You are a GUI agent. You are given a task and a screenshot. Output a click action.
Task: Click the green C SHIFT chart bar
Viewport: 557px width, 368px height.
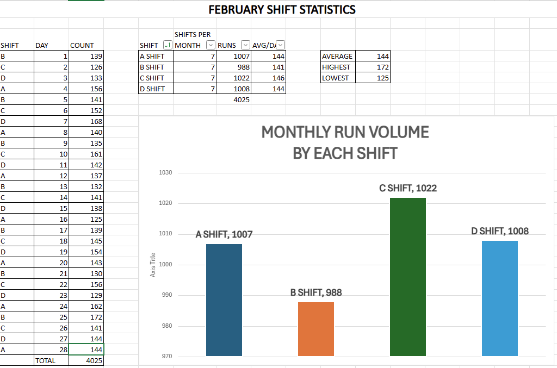tap(408, 277)
